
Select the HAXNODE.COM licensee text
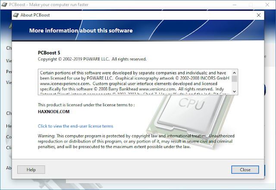pos(53,112)
